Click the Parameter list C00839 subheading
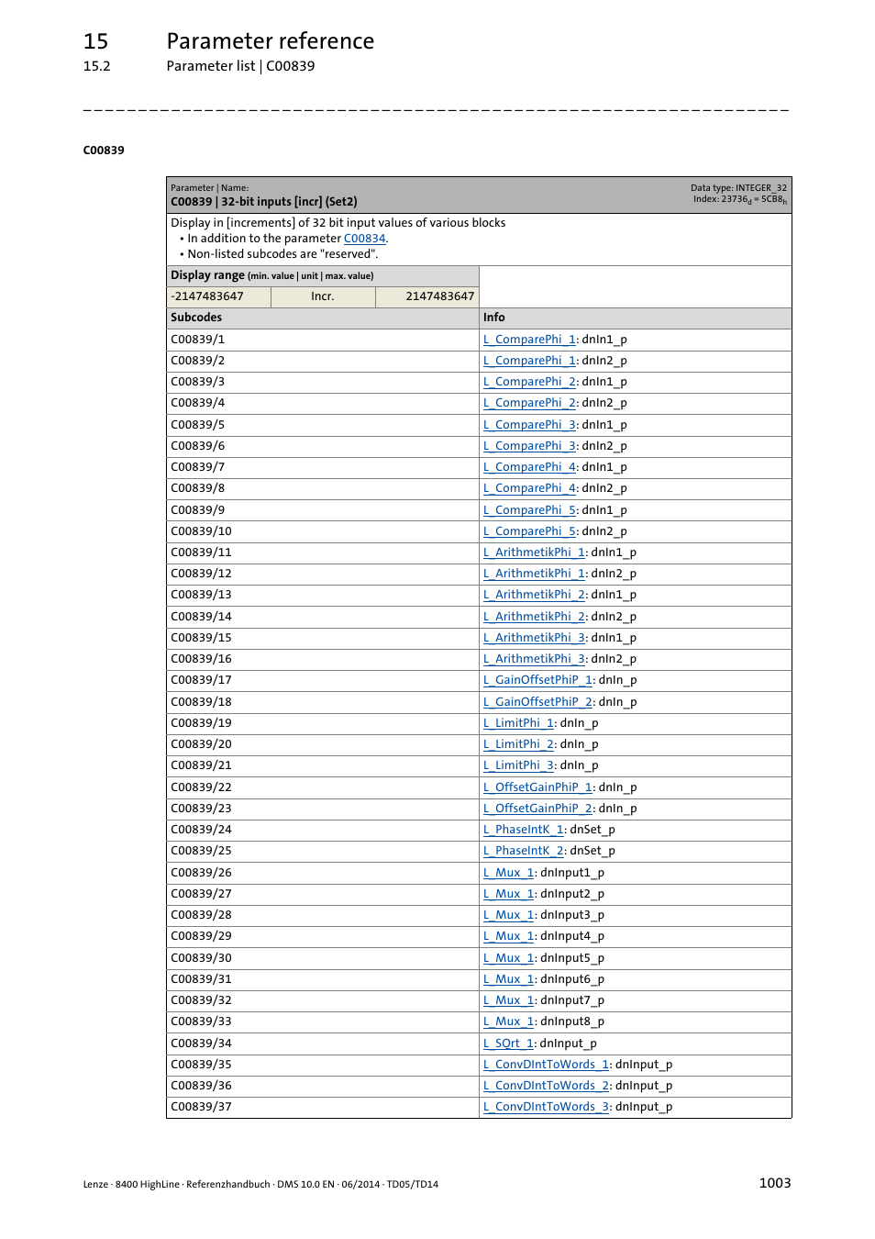The width and height of the screenshot is (875, 1239). [x=240, y=66]
